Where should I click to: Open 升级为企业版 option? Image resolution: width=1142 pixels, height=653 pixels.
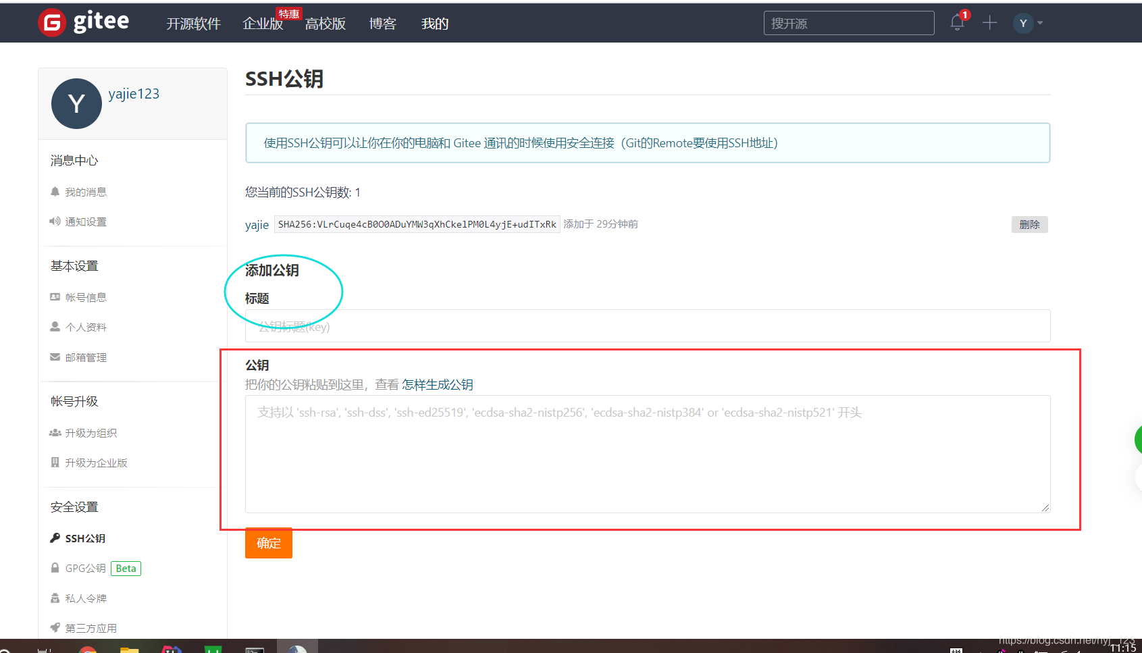(96, 463)
